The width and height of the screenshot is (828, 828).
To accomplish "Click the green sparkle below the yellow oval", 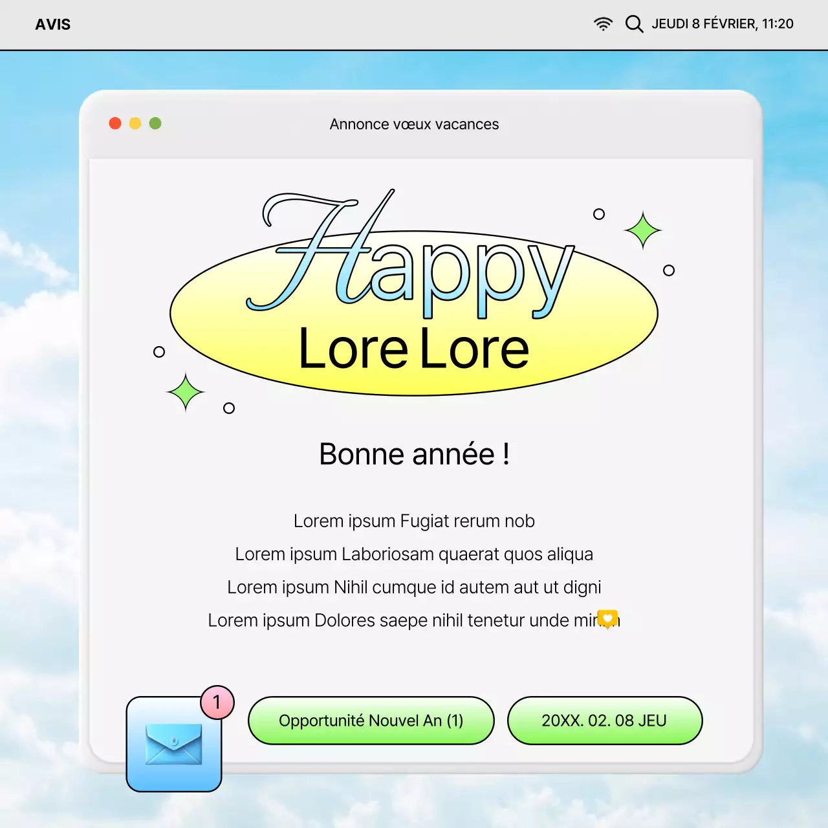I will [x=186, y=392].
